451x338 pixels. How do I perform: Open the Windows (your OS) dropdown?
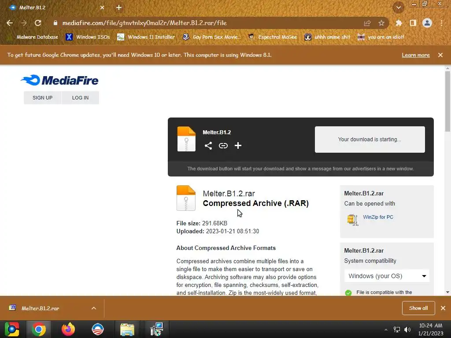pyautogui.click(x=387, y=276)
